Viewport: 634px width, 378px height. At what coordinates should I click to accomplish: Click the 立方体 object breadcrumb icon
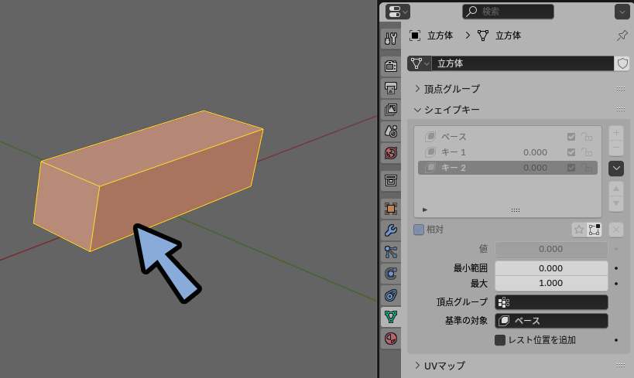click(x=415, y=36)
